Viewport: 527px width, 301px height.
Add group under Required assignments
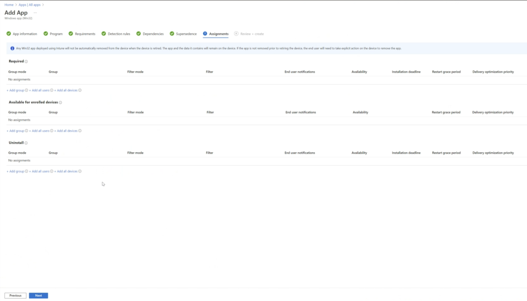pyautogui.click(x=15, y=90)
